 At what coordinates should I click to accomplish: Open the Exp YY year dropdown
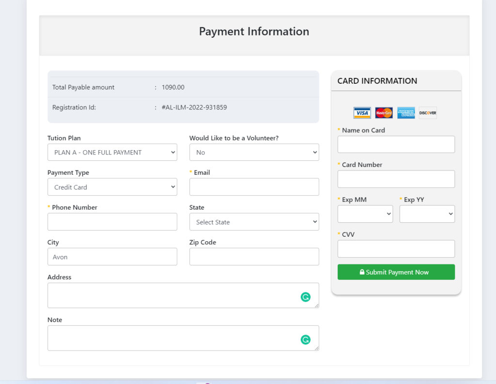427,214
